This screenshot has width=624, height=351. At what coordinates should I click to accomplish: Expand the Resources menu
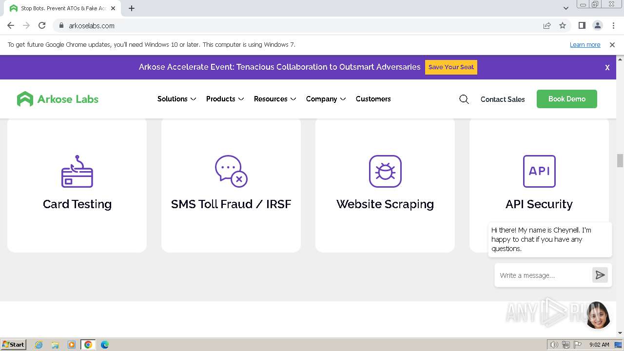click(275, 99)
